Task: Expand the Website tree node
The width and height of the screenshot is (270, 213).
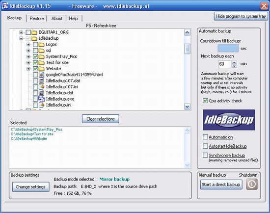Action: [28, 69]
